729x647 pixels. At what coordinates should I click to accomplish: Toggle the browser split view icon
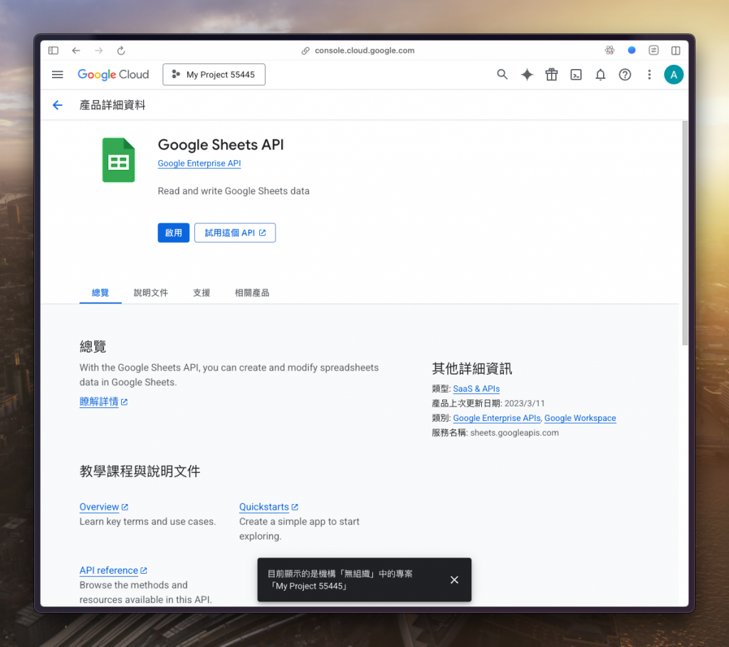point(676,50)
